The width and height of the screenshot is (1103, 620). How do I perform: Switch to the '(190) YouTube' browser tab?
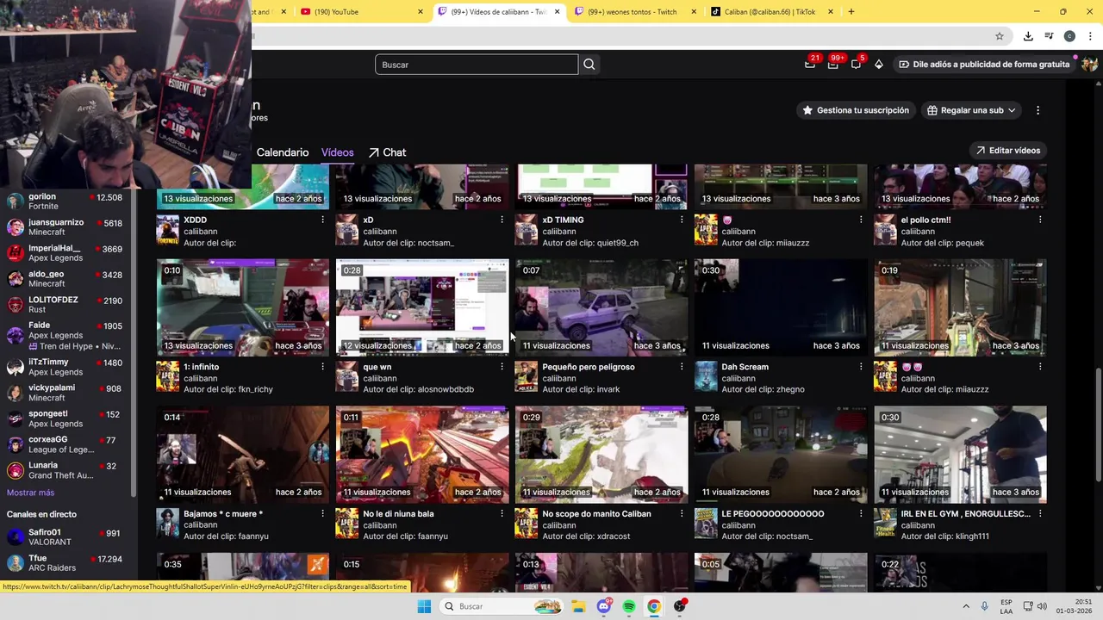[x=362, y=12]
